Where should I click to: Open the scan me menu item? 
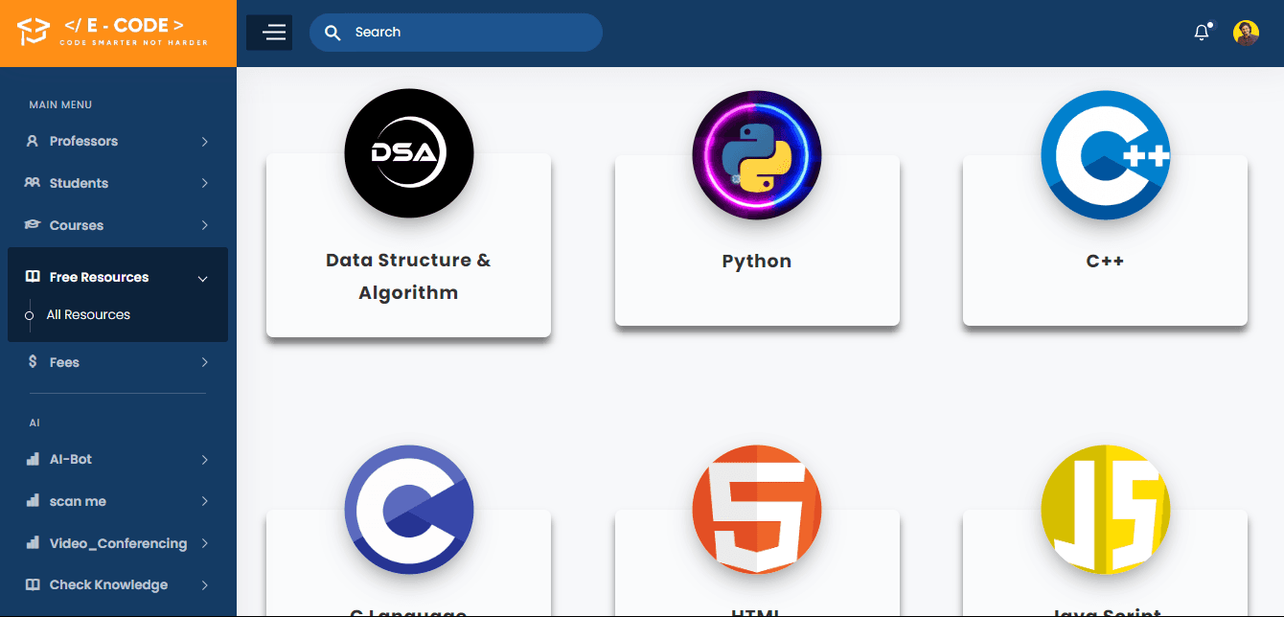118,501
